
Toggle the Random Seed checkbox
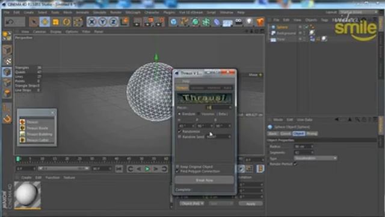179,137
